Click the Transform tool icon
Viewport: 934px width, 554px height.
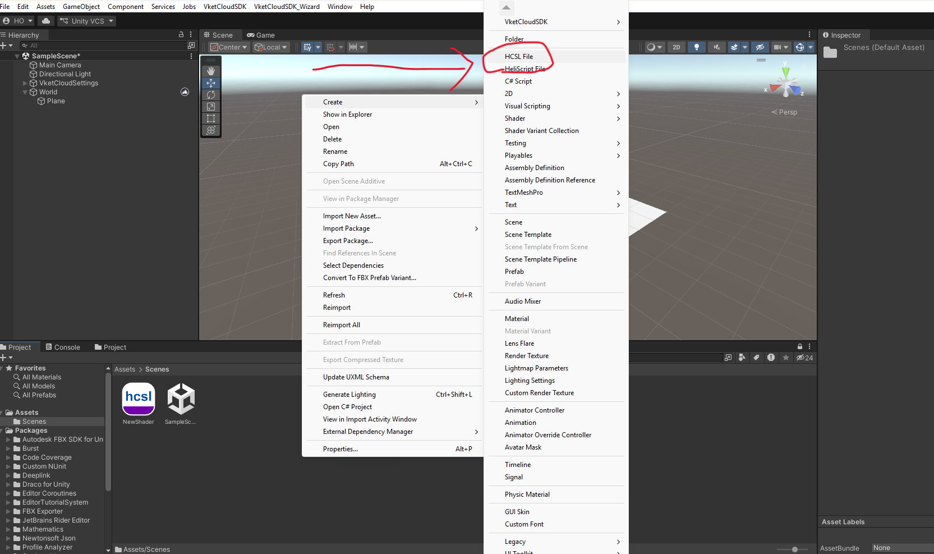211,130
